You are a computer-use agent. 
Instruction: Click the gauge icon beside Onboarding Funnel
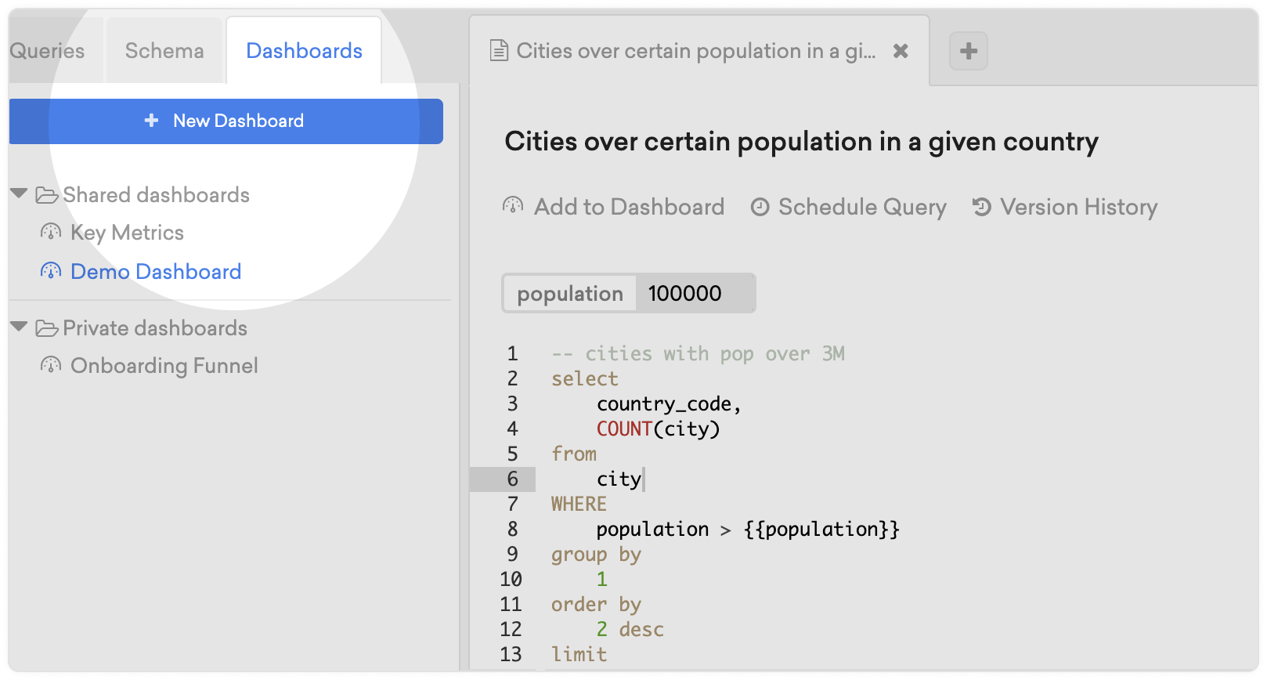(51, 365)
